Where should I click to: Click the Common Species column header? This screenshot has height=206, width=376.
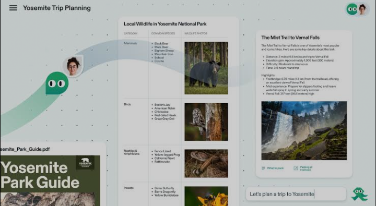pyautogui.click(x=163, y=33)
